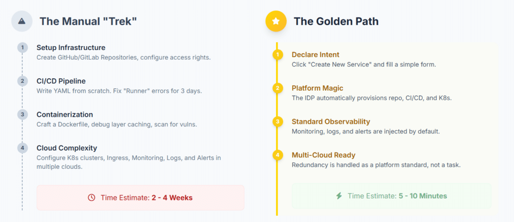Click gold step 4 circle for Multi-Cloud Ready
This screenshot has height=222, width=514.
[277, 155]
